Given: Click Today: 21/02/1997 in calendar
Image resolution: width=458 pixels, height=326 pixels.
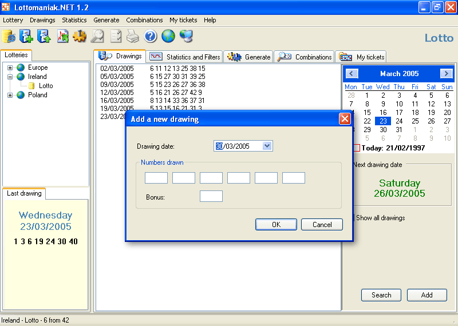Looking at the screenshot, I should (393, 148).
